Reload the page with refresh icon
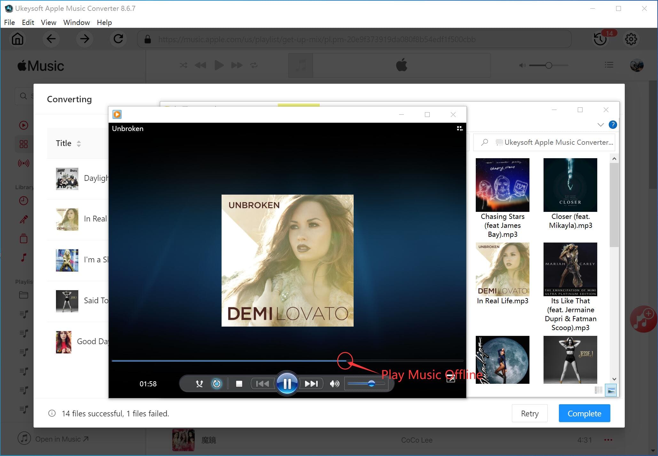The height and width of the screenshot is (456, 658). click(x=118, y=39)
